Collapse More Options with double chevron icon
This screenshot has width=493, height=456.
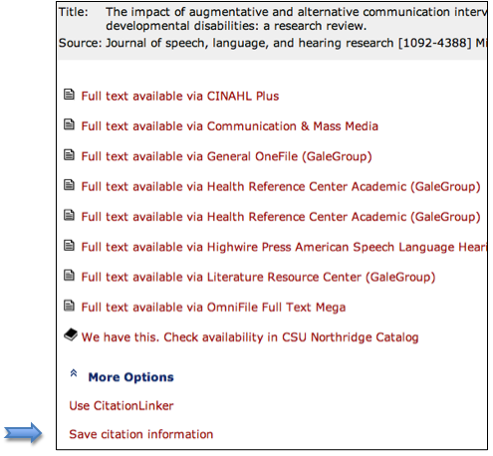click(74, 373)
